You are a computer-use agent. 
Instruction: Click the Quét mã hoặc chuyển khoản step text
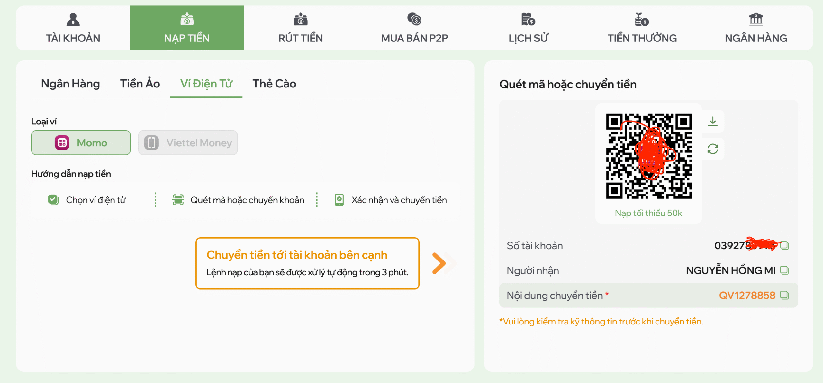[x=247, y=200]
